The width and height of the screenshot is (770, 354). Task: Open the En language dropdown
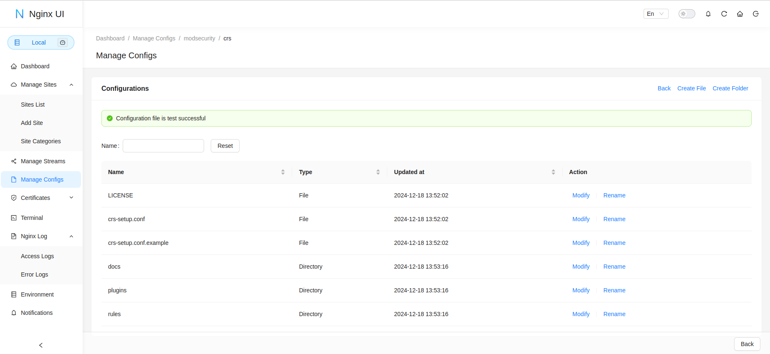656,14
